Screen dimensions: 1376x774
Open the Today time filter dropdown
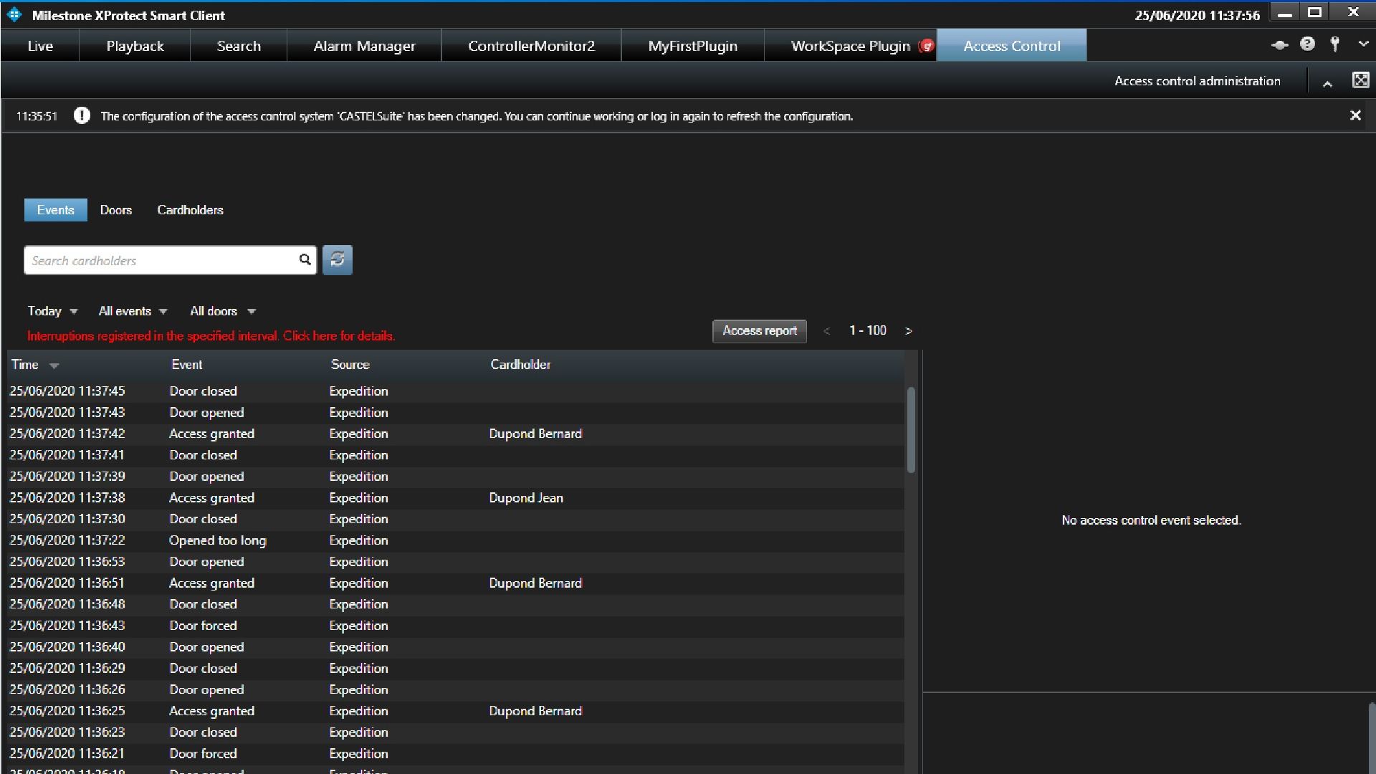52,311
